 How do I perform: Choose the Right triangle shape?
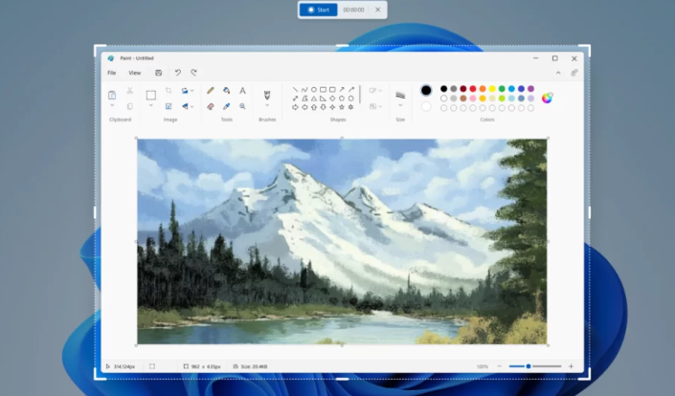[x=323, y=99]
